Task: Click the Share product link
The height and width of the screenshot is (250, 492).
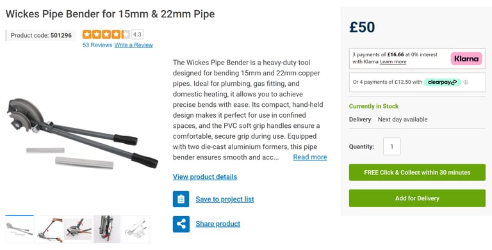Action: click(x=218, y=224)
